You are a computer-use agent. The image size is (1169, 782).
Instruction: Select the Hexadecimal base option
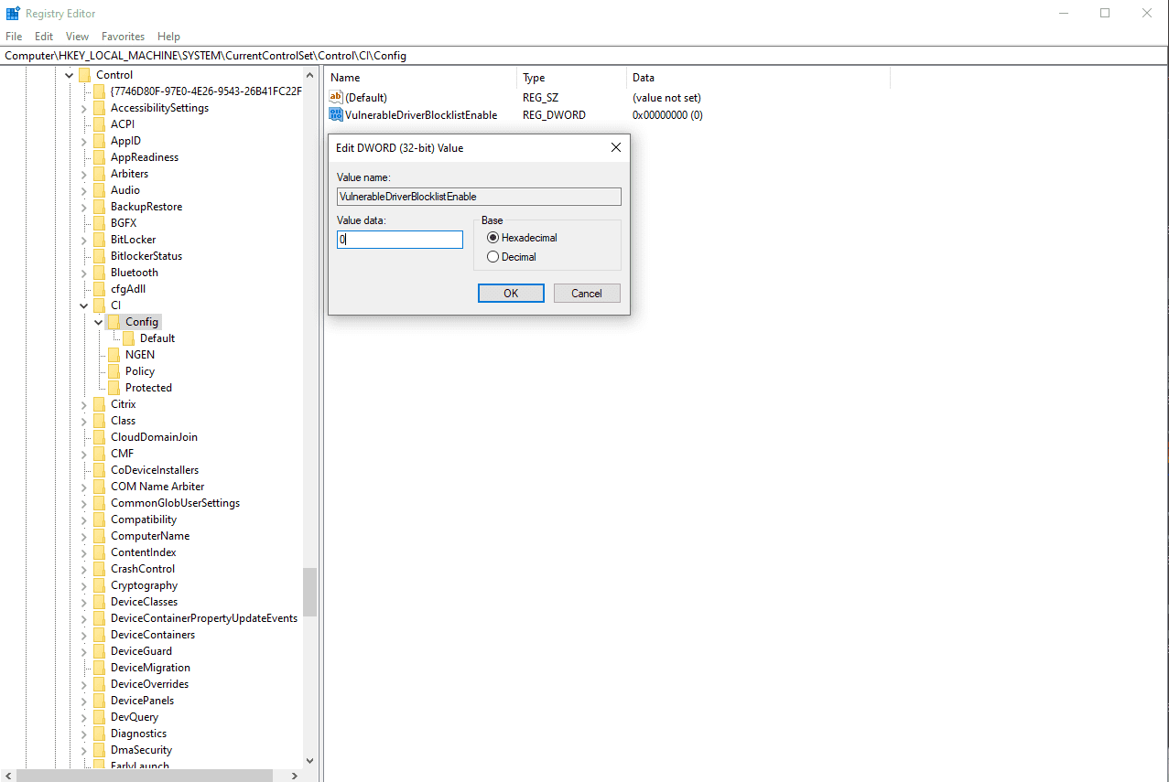point(522,238)
